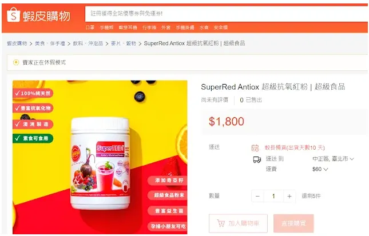Image resolution: width=369 pixels, height=236 pixels.
Task: Decrease quantity with the minus button
Action: tap(257, 196)
